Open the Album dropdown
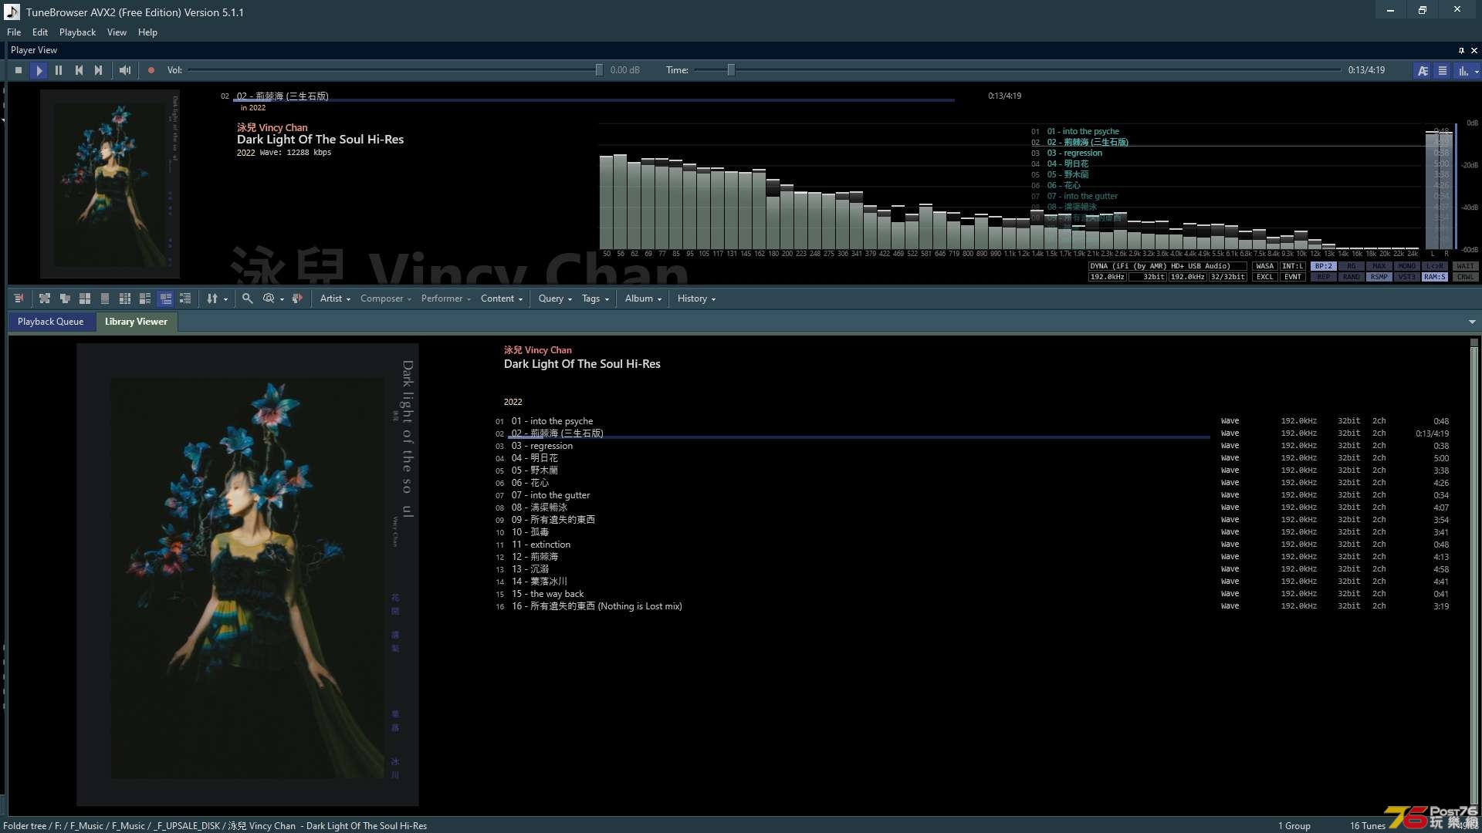The image size is (1482, 833). (643, 298)
